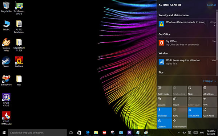218x136 pixels.
Task: Enable Airplane mode
Action: [x=179, y=123]
